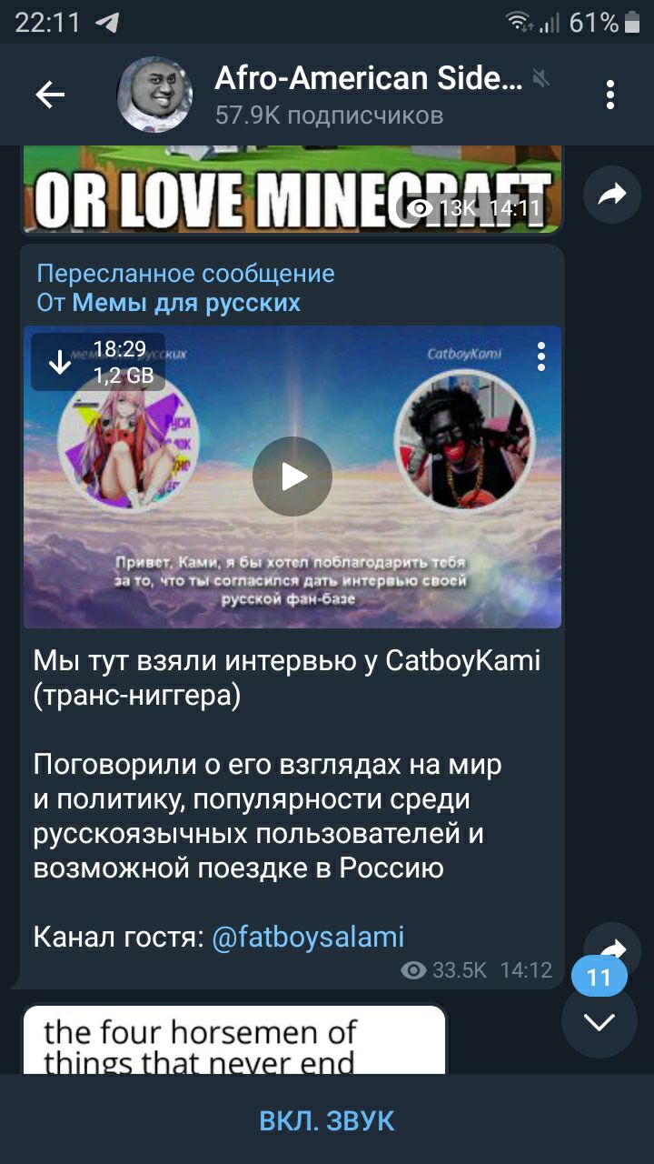This screenshot has height=1164, width=654.
Task: Open the @fatboysalami channel link
Action: coord(308,937)
